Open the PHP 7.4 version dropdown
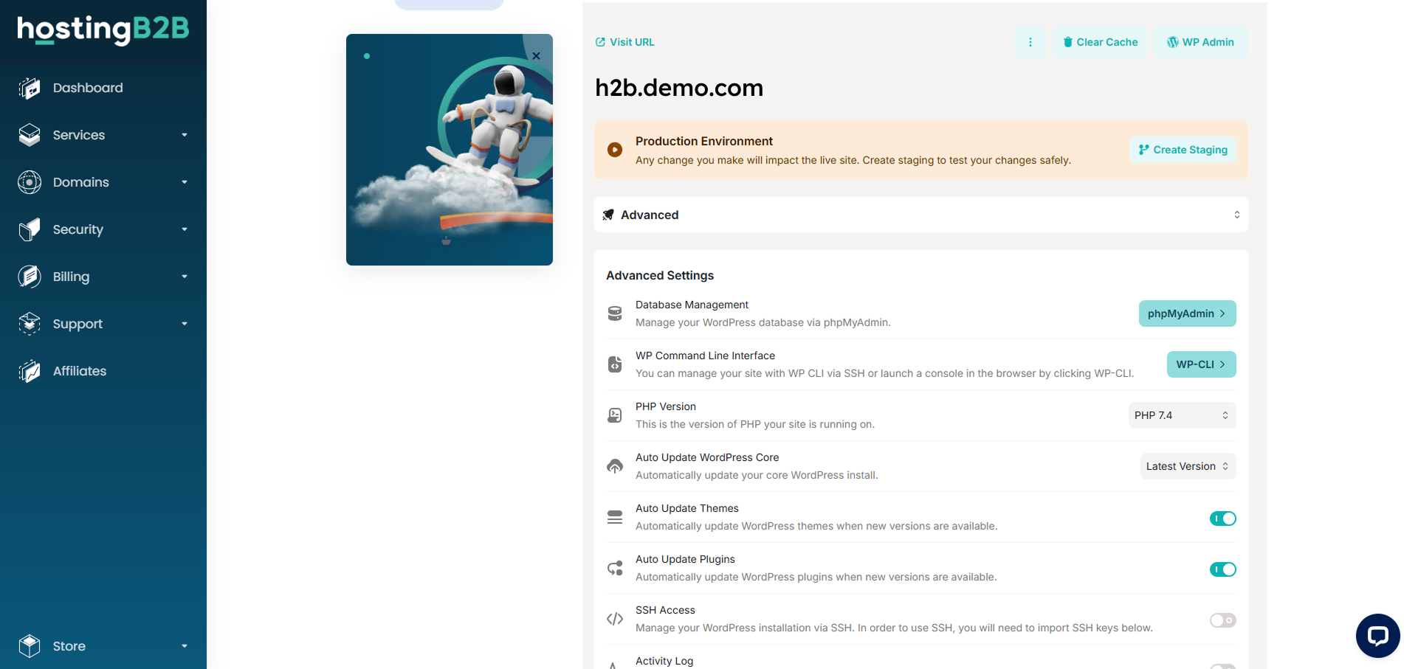This screenshot has width=1404, height=669. [1182, 415]
